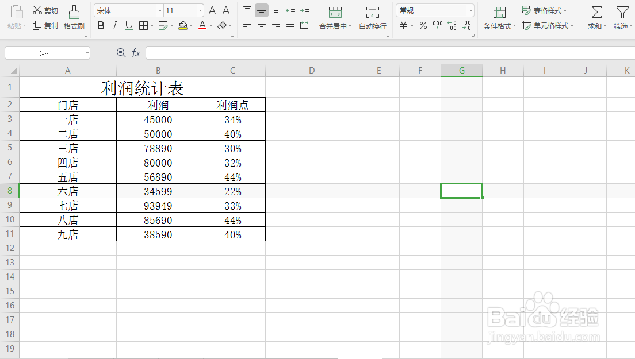Click into the formula bar input
The image size is (635, 359).
click(x=390, y=53)
